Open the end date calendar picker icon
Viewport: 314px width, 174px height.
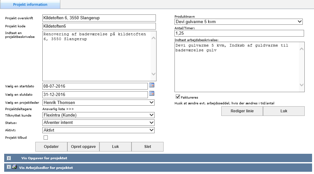152,93
